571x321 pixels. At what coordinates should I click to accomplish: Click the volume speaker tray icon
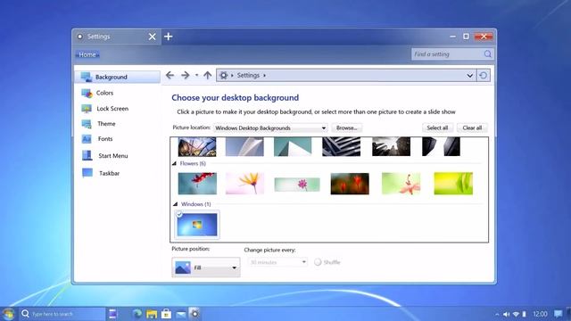[x=507, y=314]
